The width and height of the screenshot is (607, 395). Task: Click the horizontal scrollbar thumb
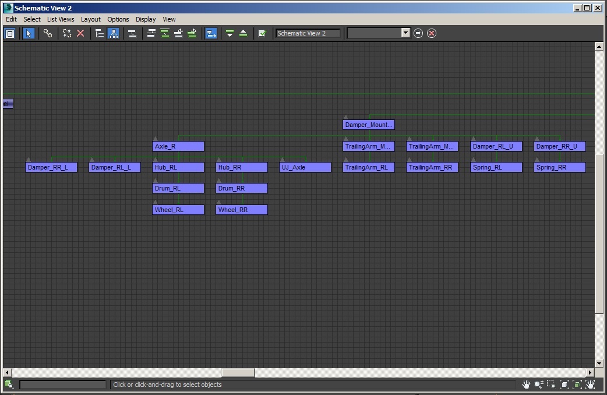coord(238,373)
